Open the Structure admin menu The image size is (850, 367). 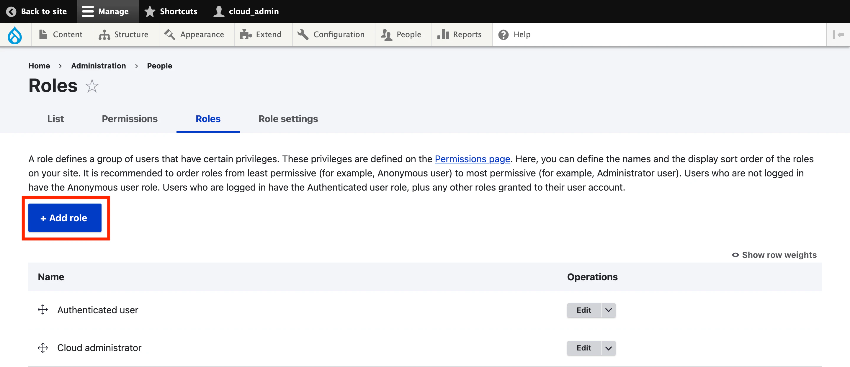coord(126,34)
